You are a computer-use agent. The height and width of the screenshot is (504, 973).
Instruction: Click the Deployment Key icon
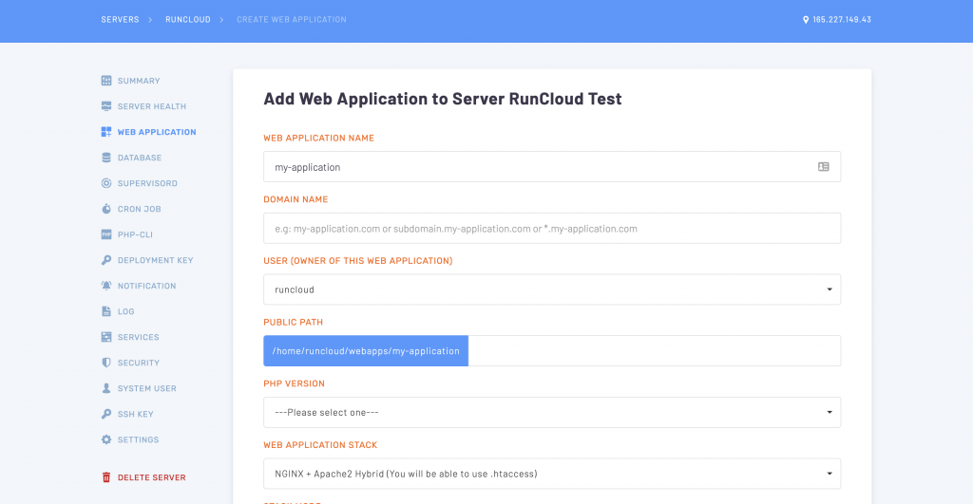click(106, 260)
